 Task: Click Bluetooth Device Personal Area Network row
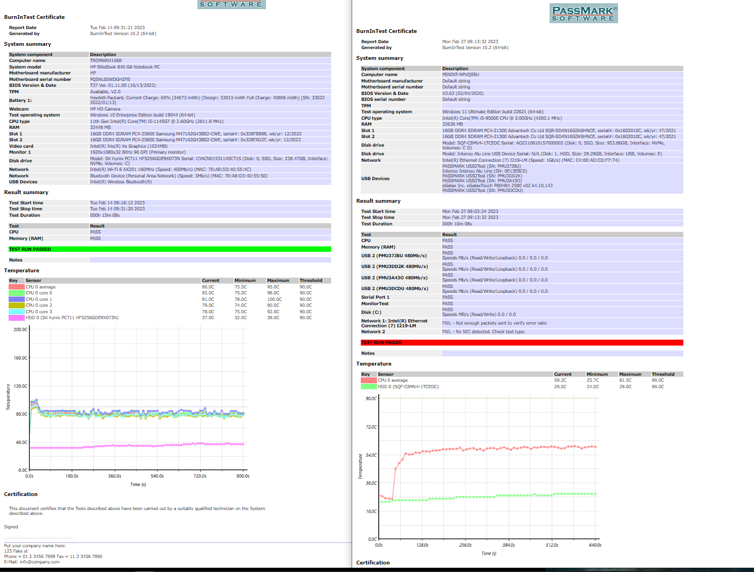coord(179,176)
